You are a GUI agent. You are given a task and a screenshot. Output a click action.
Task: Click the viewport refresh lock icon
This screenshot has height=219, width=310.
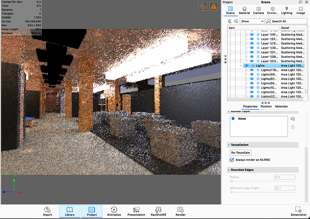(203, 7)
